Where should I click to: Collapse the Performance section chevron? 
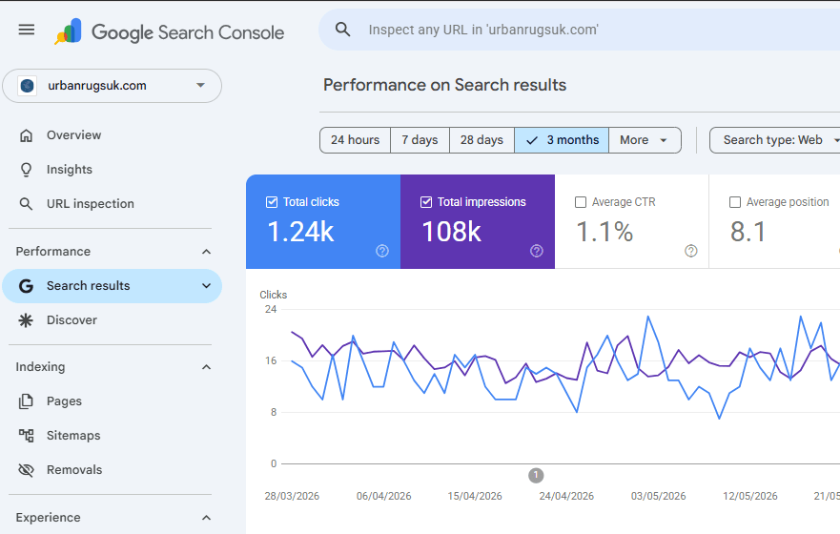206,252
